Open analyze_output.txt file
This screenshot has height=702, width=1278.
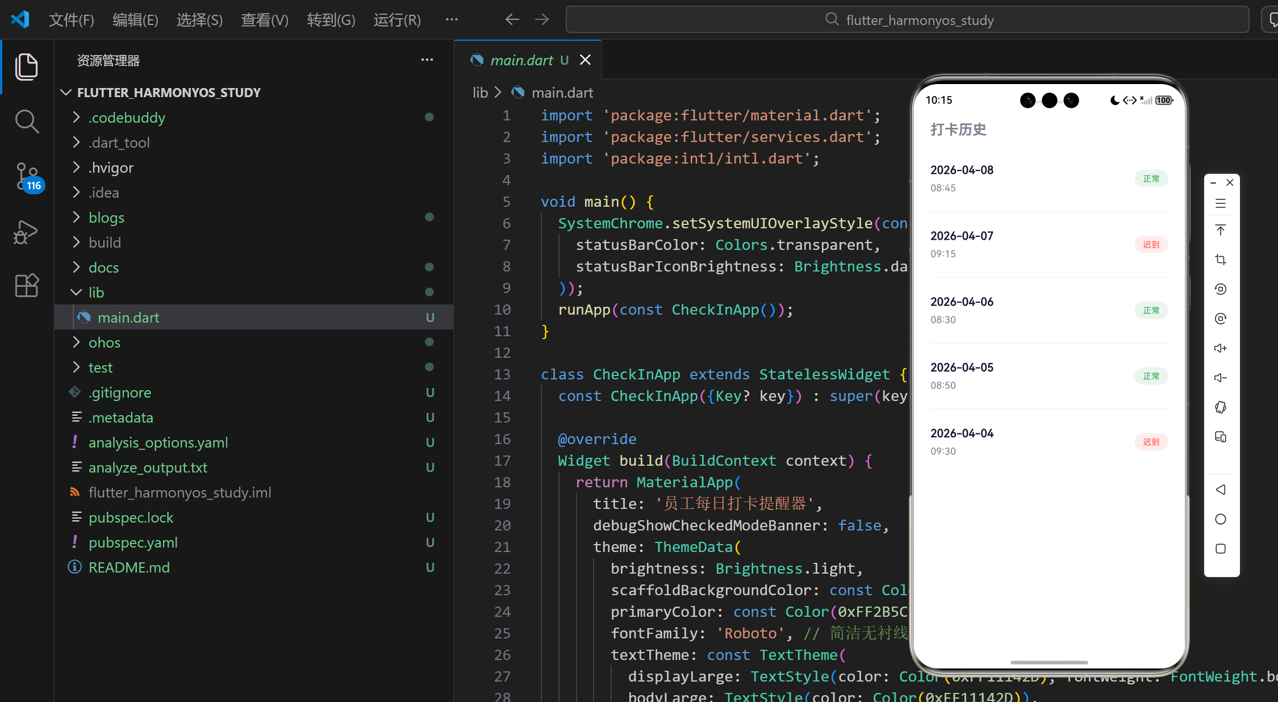tap(148, 467)
